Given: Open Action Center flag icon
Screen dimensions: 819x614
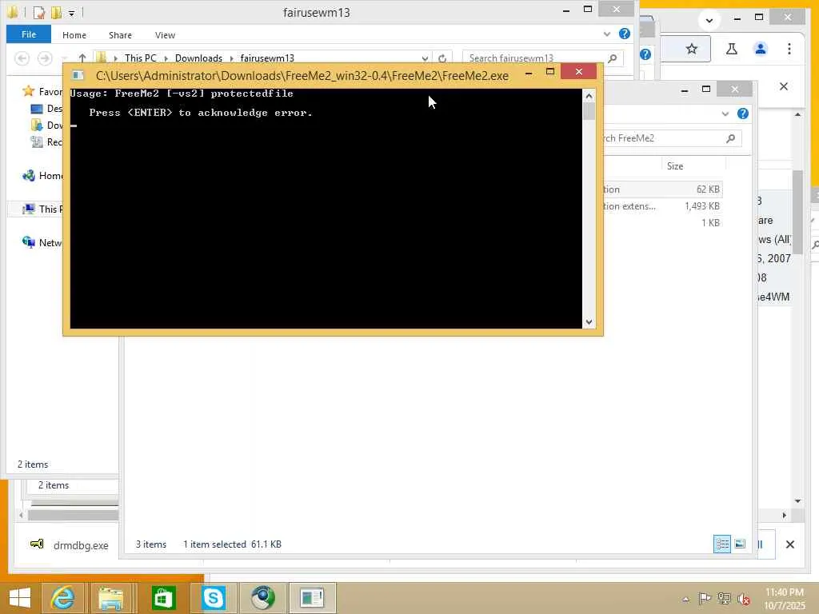Looking at the screenshot, I should point(705,598).
